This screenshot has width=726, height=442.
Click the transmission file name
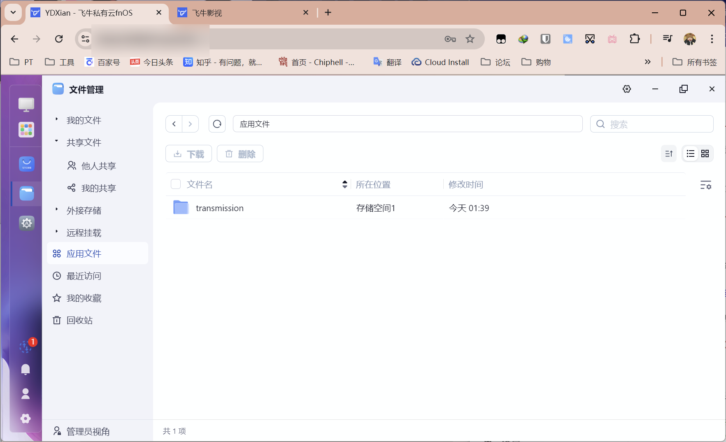click(x=220, y=208)
